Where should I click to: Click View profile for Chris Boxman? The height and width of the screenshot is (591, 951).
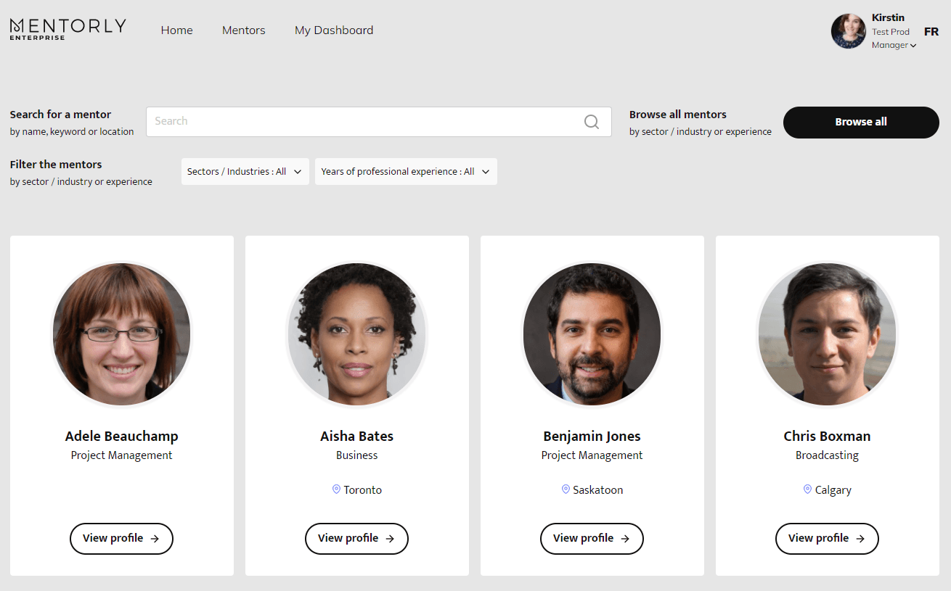(x=827, y=539)
